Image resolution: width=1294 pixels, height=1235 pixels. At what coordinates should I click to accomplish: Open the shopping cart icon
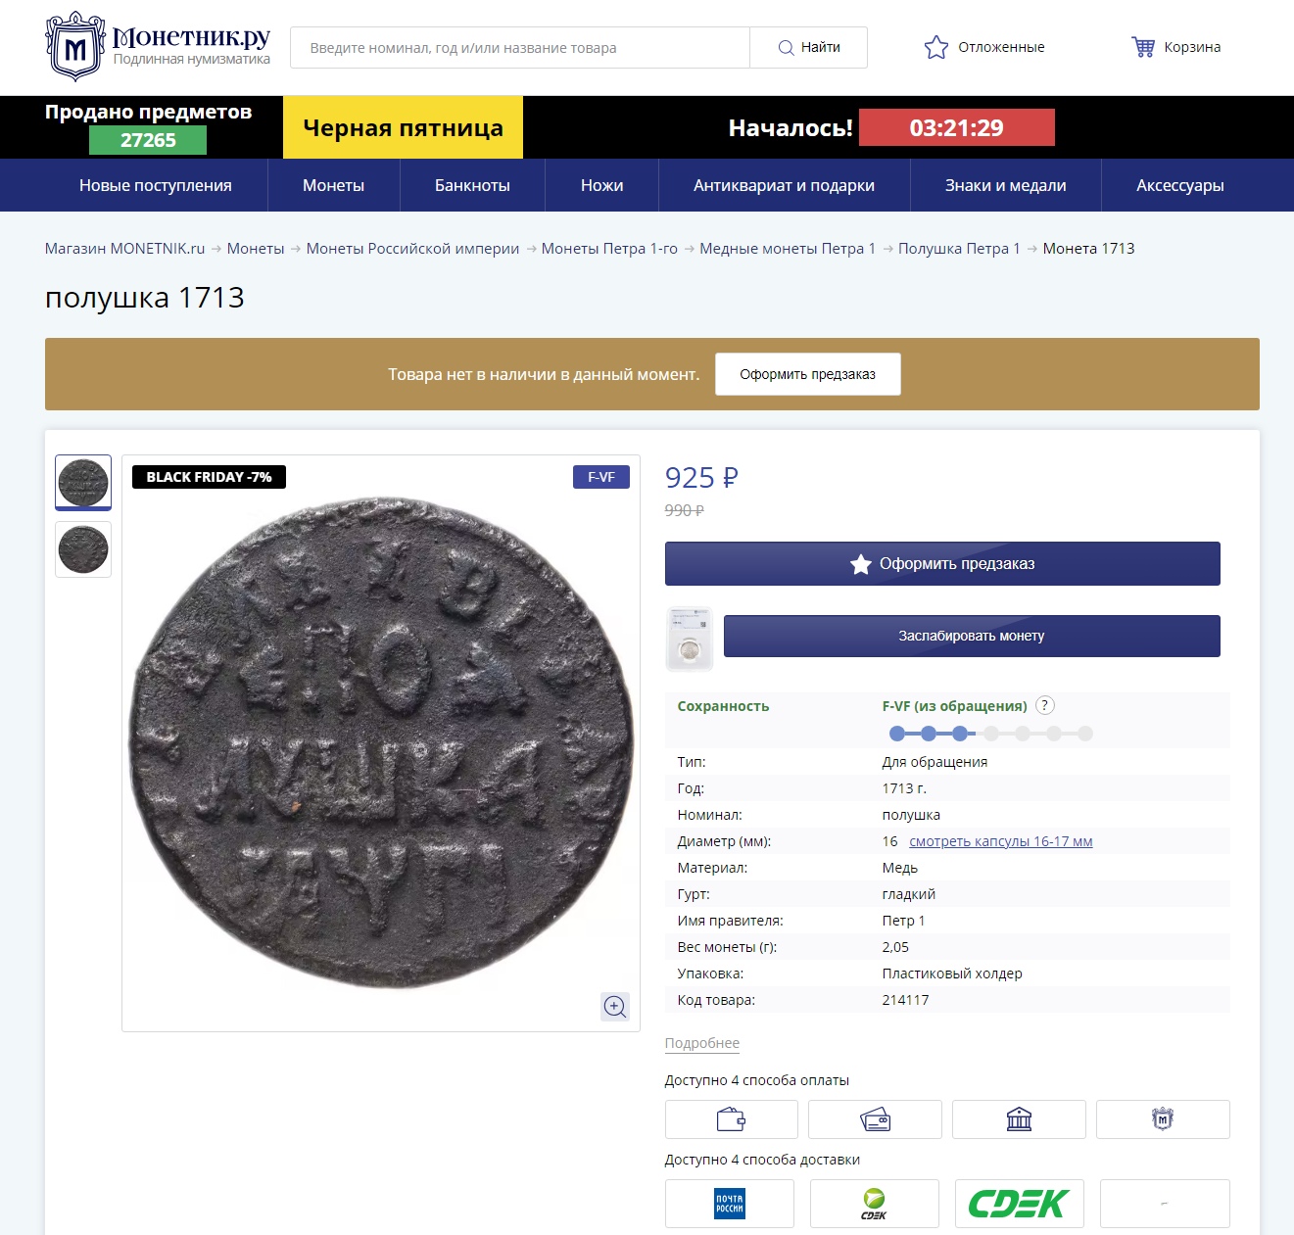click(1142, 47)
